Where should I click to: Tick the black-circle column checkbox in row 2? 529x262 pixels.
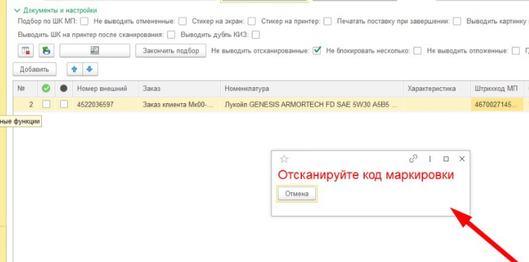click(x=64, y=104)
